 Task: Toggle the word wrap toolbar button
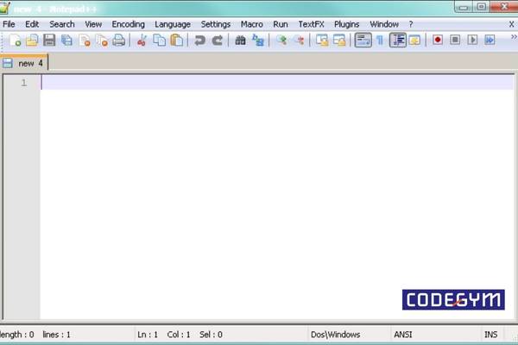pos(363,41)
